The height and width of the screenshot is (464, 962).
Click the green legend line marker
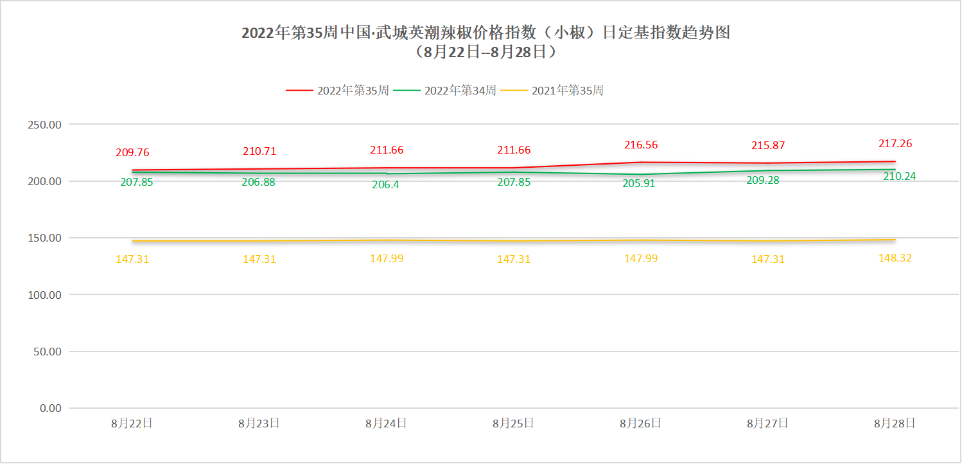click(407, 91)
